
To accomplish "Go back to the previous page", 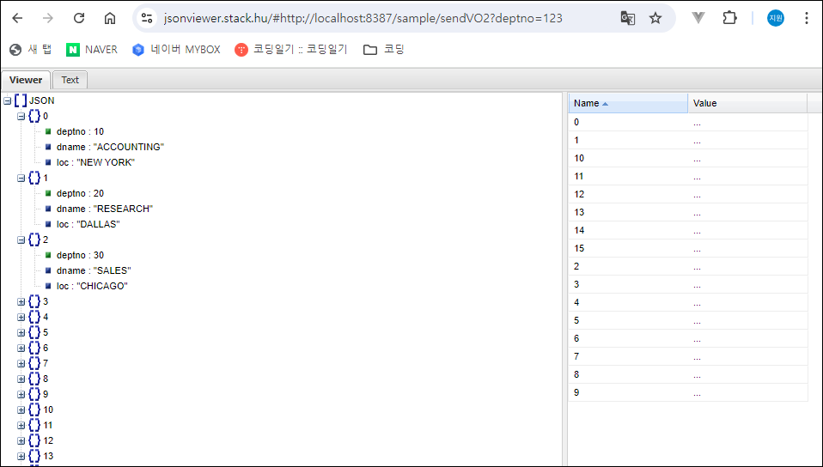I will tap(17, 18).
